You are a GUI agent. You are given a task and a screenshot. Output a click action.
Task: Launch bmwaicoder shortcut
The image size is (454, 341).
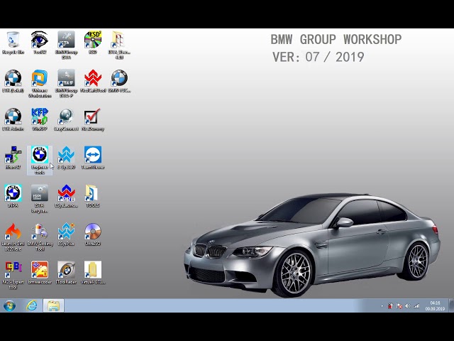40,273
